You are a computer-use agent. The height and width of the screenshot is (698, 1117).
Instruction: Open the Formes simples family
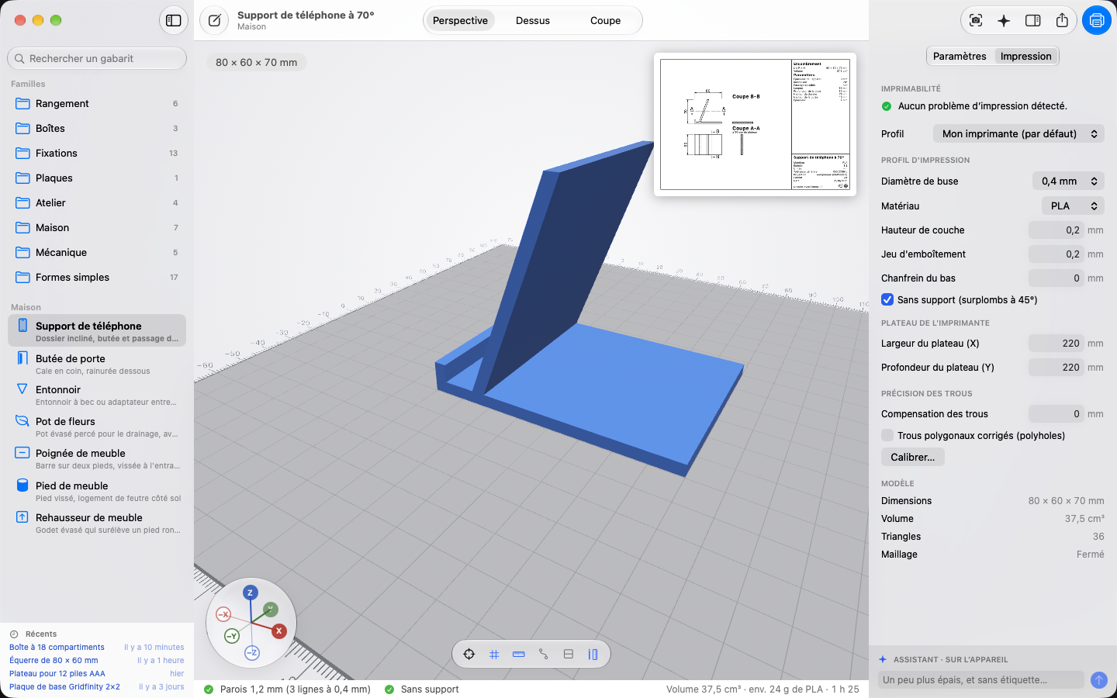tap(97, 277)
